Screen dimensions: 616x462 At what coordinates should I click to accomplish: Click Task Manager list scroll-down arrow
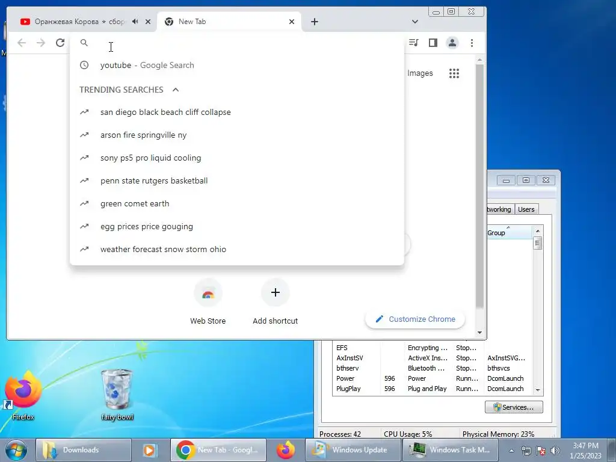pyautogui.click(x=538, y=390)
